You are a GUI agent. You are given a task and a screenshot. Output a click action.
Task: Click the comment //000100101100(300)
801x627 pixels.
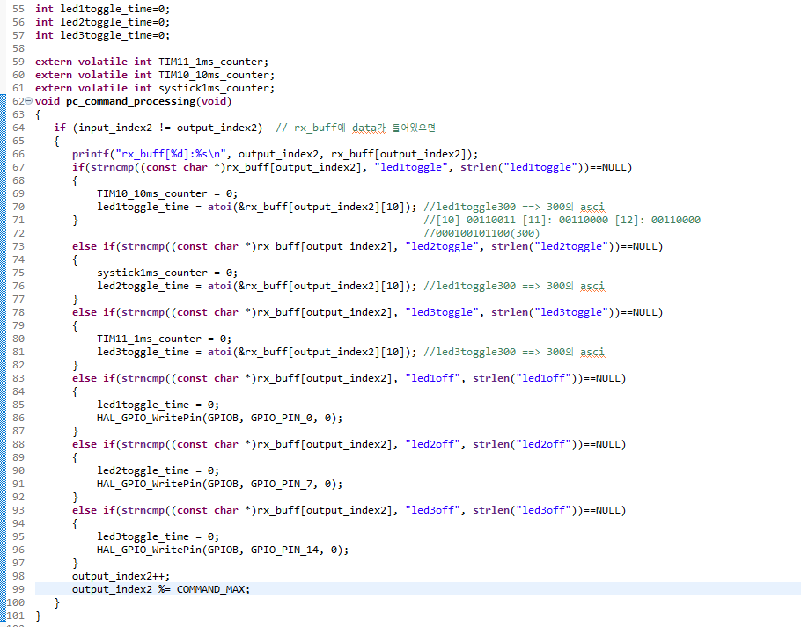[481, 233]
